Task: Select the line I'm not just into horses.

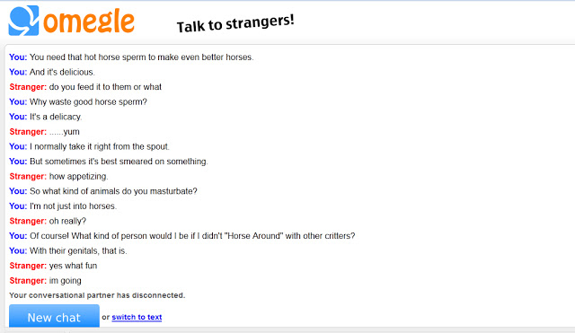Action: click(63, 206)
